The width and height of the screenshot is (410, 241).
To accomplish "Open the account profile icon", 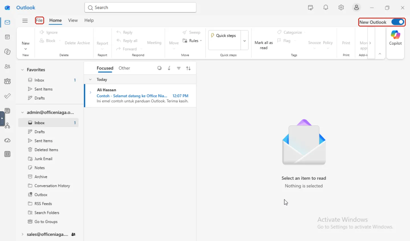I will tap(357, 8).
